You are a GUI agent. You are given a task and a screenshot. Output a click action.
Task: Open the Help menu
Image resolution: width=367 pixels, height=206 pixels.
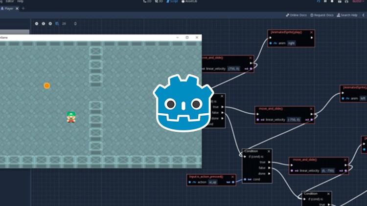(21, 1)
